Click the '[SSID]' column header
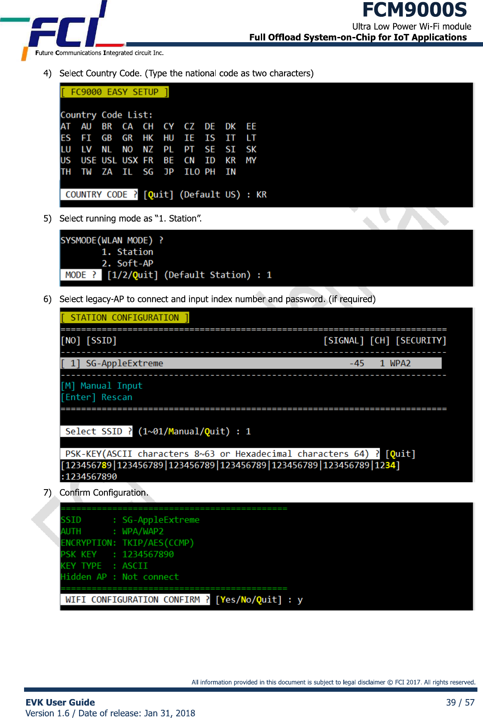The height and width of the screenshot is (718, 483). 101,341
